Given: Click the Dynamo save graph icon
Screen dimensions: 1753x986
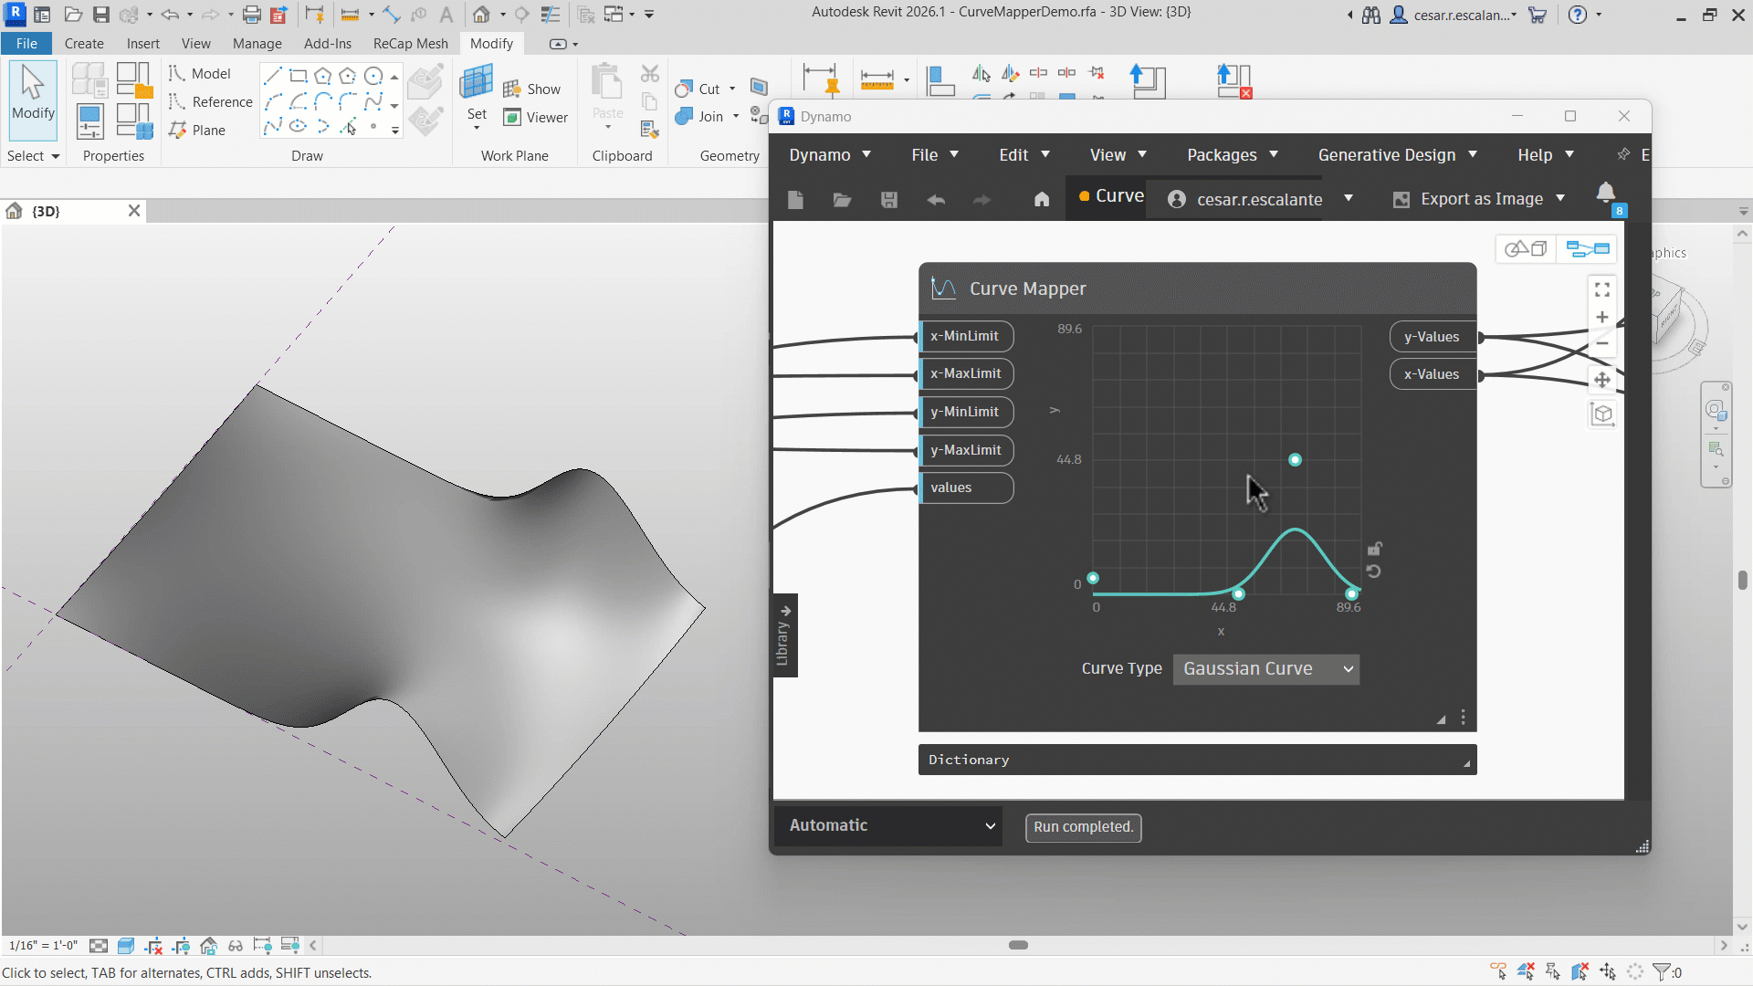Looking at the screenshot, I should tap(888, 199).
